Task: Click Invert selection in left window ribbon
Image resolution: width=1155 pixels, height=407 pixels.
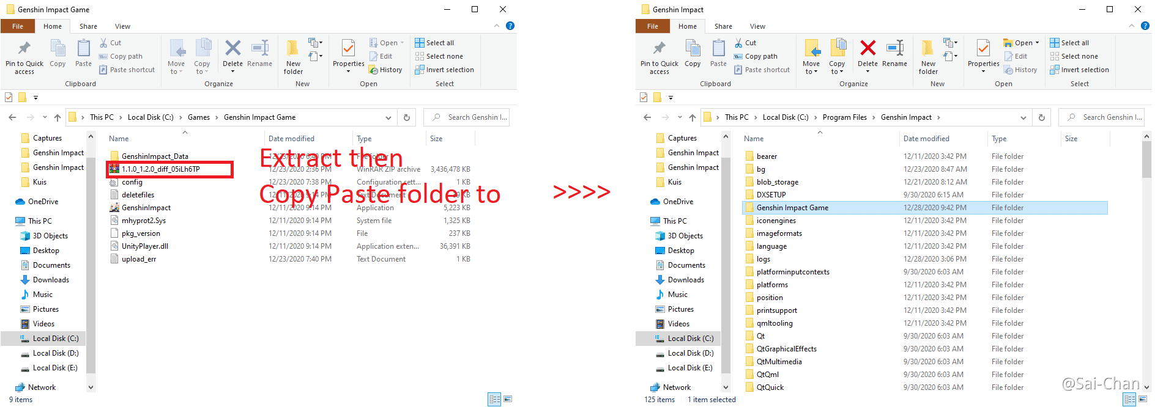Action: 445,70
